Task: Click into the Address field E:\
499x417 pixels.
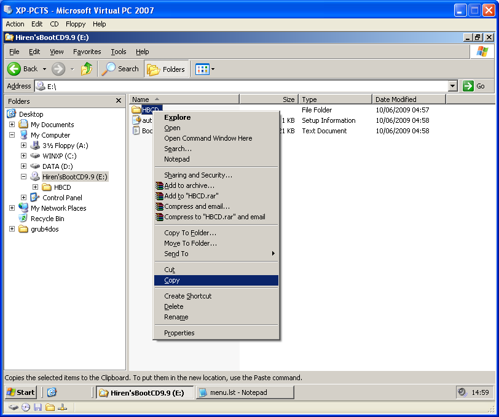Action: (242, 86)
